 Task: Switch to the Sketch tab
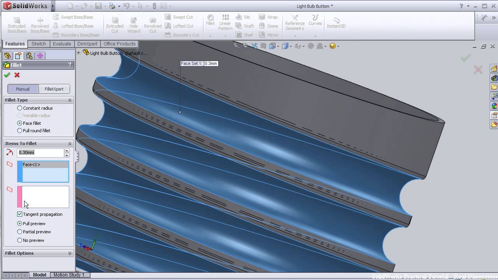[39, 44]
